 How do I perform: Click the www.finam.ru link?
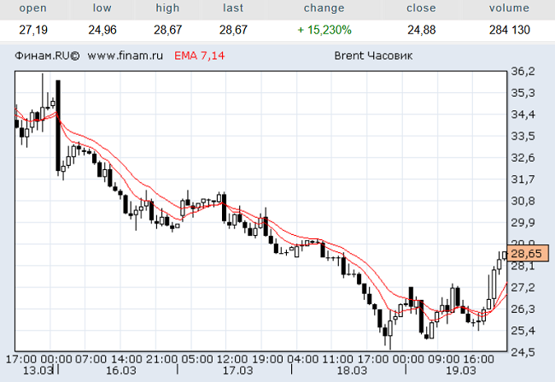tap(126, 56)
